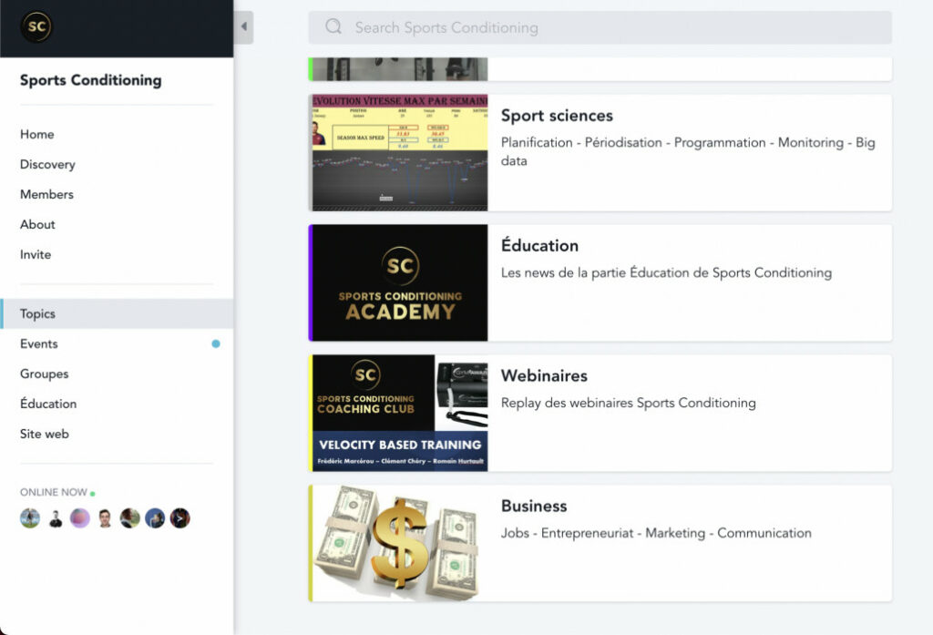Open Events from the sidebar
The image size is (933, 635).
point(39,343)
